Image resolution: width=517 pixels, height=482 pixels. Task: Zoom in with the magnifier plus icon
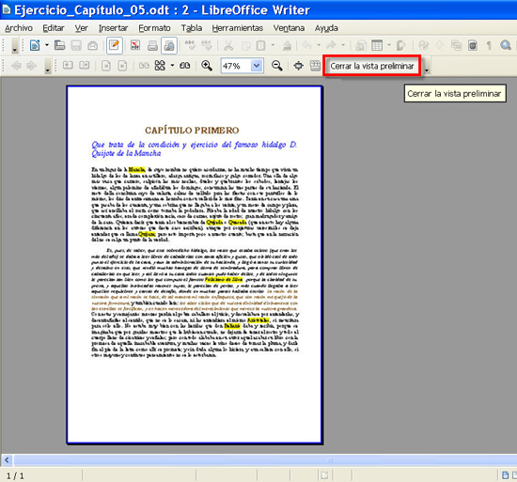[207, 66]
